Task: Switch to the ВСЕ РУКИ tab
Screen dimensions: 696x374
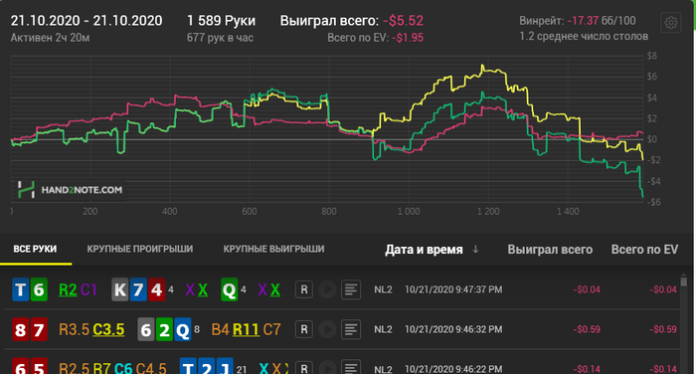Action: pyautogui.click(x=35, y=250)
